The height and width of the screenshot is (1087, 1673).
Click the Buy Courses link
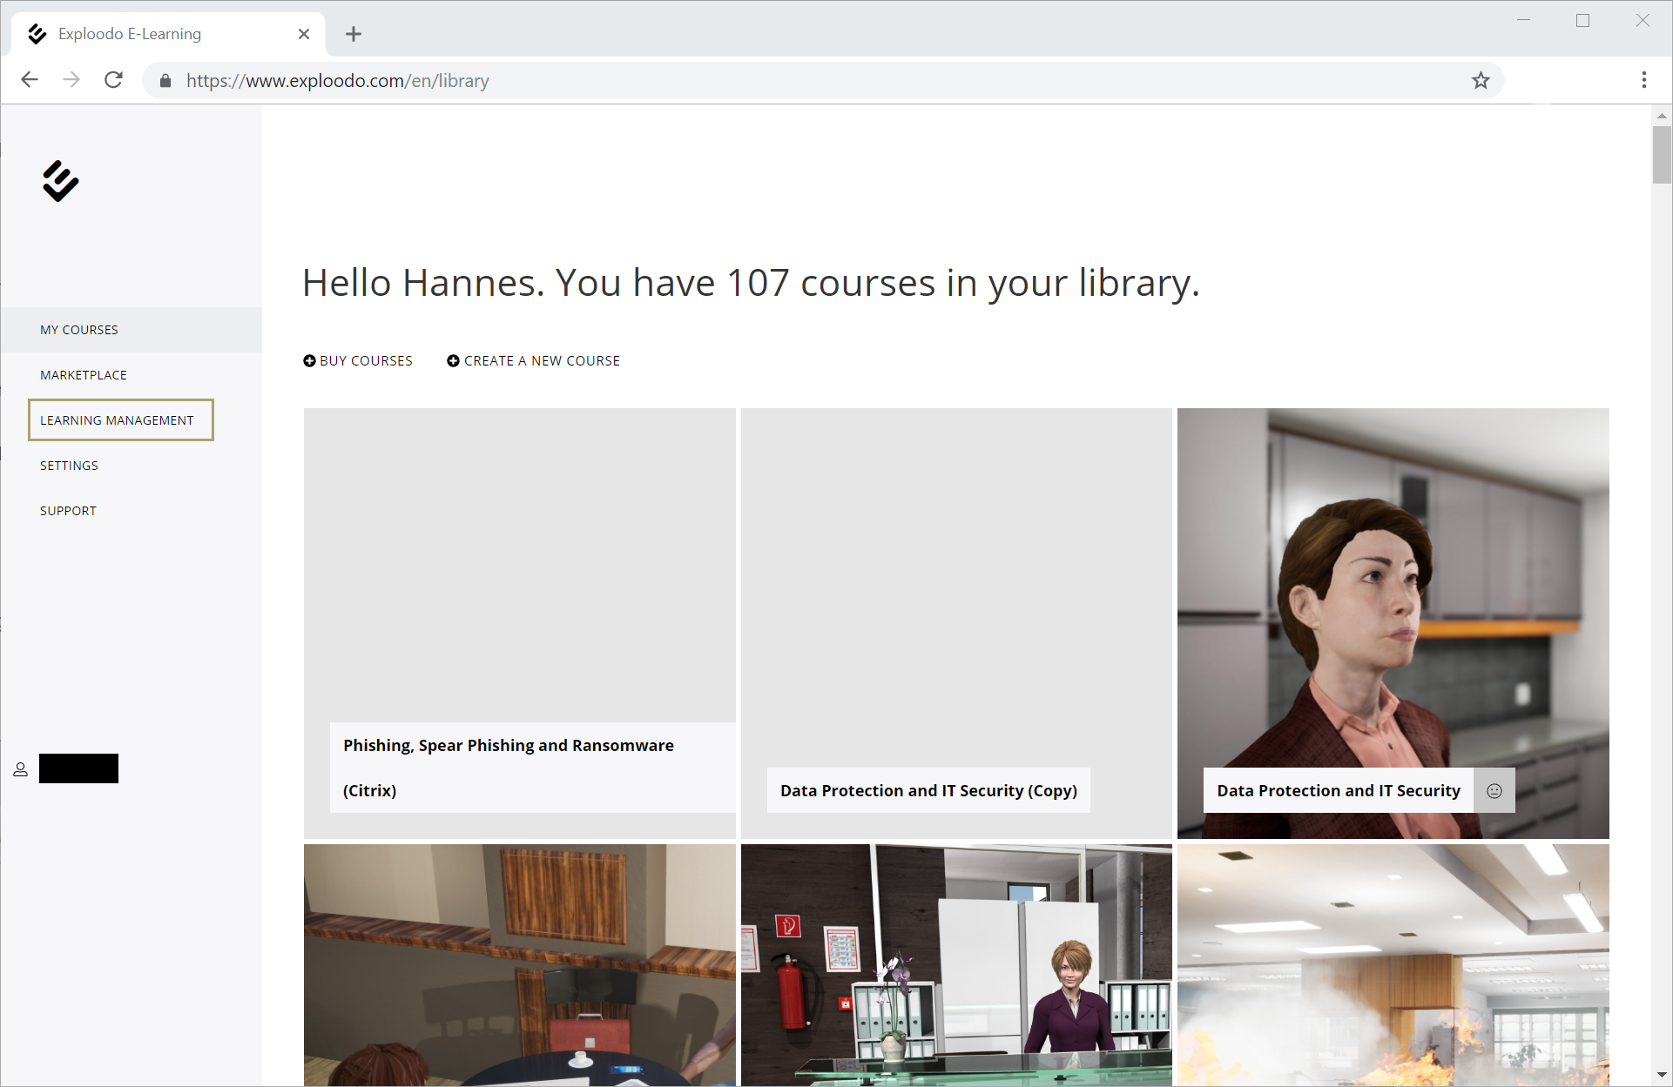(358, 360)
